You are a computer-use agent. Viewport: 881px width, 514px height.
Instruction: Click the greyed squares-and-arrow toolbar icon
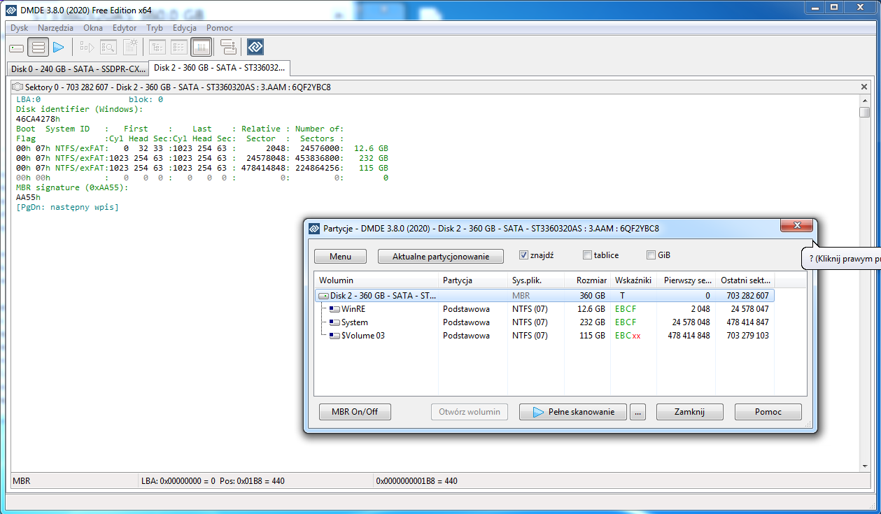(x=87, y=48)
